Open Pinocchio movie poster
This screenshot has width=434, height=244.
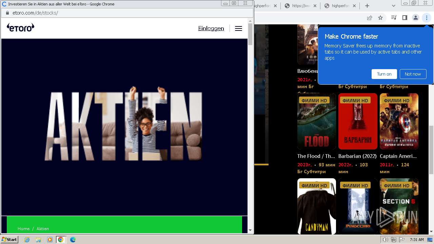coord(358,206)
